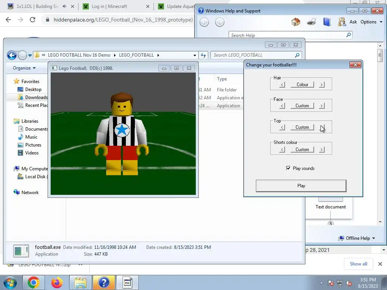Select next Shorts colour arrow
387x290 pixels.
pos(321,150)
